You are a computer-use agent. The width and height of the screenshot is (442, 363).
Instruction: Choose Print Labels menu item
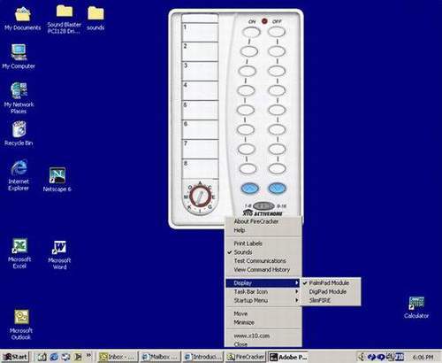(248, 243)
